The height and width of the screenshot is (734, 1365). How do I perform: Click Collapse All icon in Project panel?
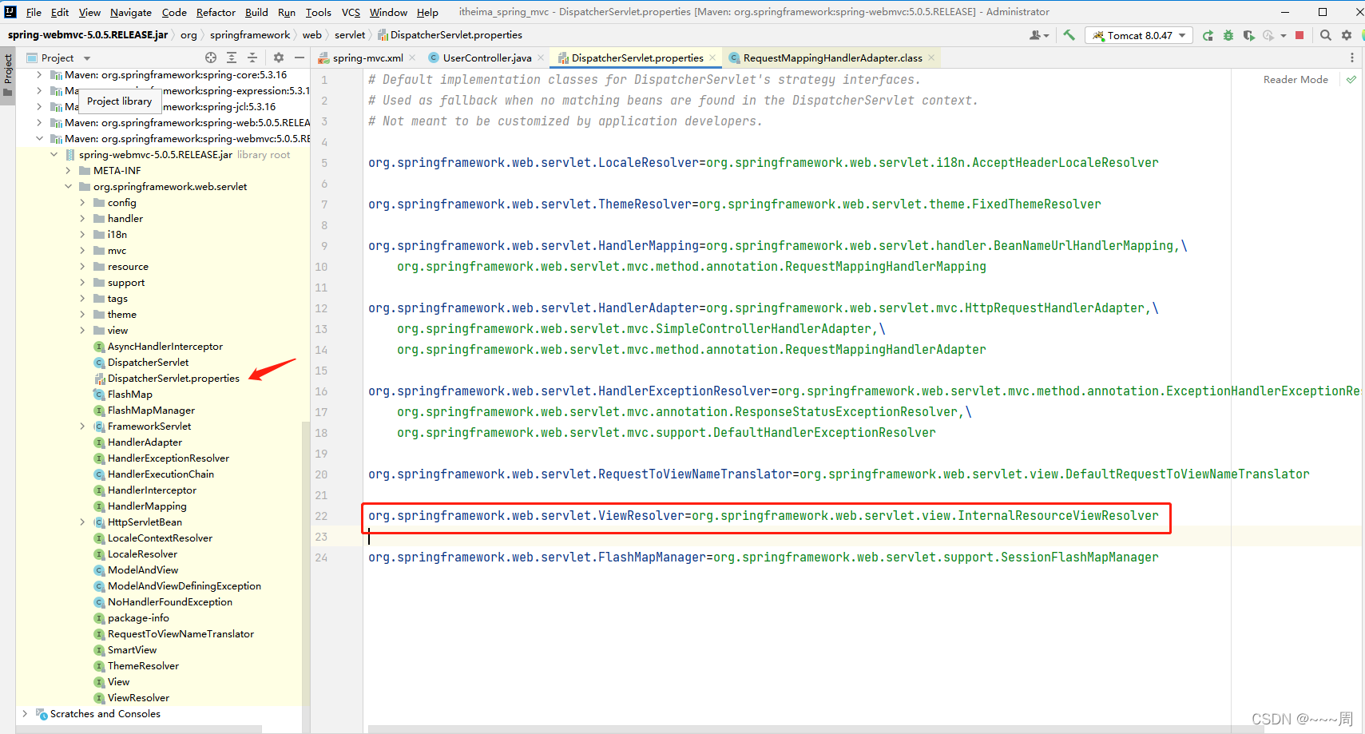(252, 58)
